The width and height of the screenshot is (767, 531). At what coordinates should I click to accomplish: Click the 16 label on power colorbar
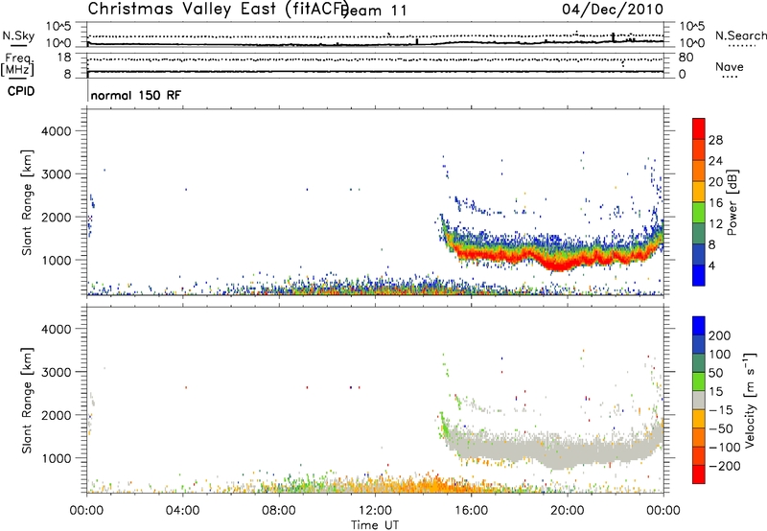(715, 203)
